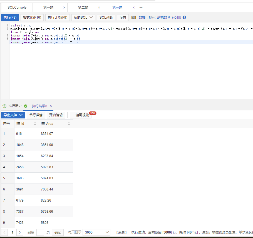
Task: Add a new query tab with plus icon
Action: pos(141,8)
